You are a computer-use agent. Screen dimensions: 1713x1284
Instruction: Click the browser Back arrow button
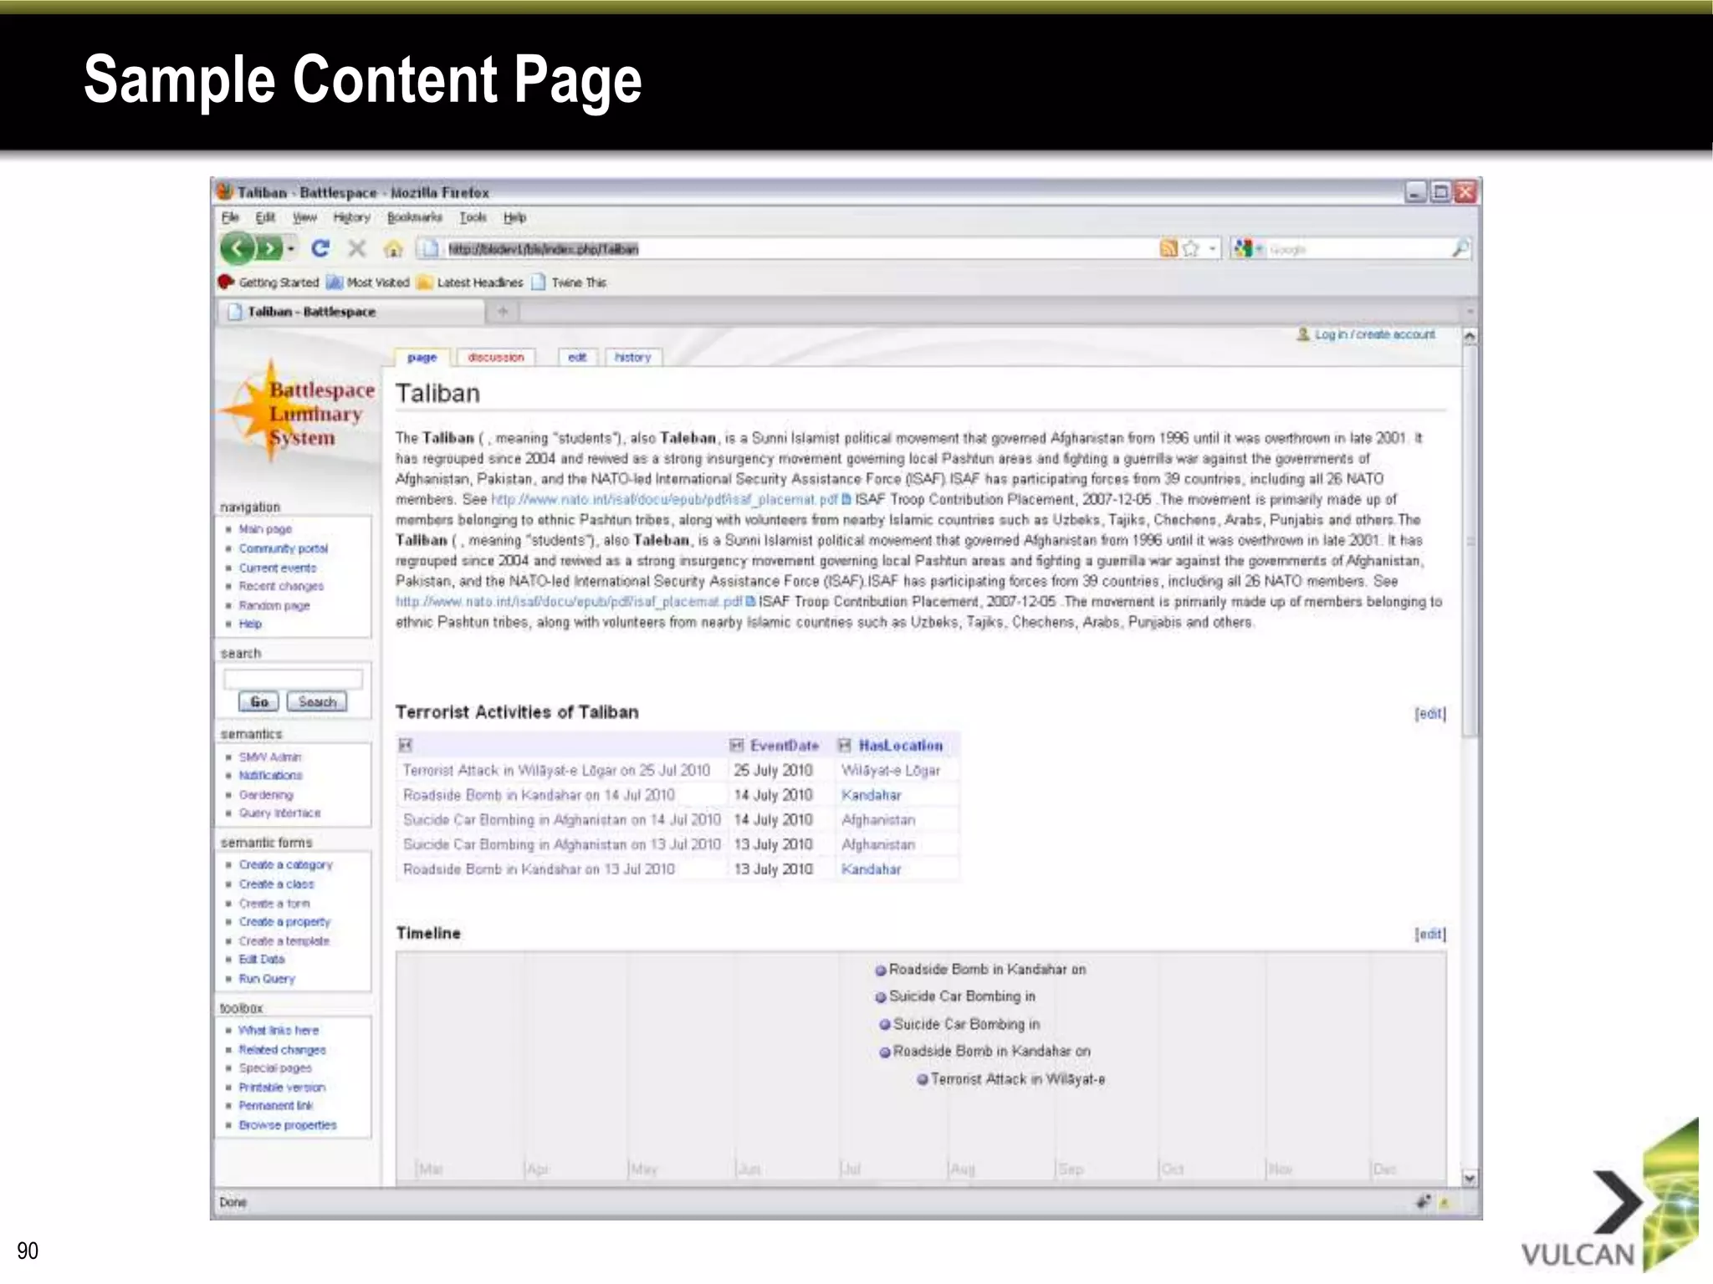(x=238, y=248)
